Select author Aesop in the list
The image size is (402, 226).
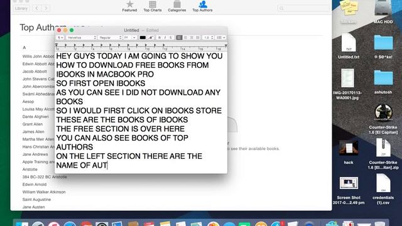pos(28,102)
